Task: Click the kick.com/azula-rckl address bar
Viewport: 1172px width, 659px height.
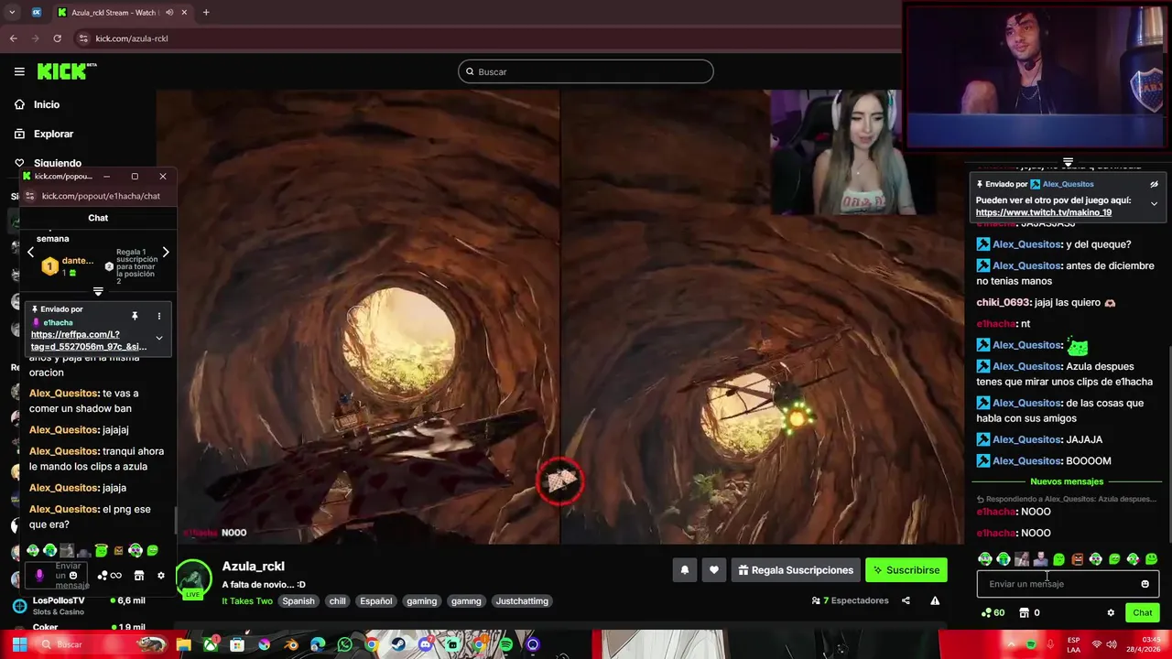Action: 485,38
